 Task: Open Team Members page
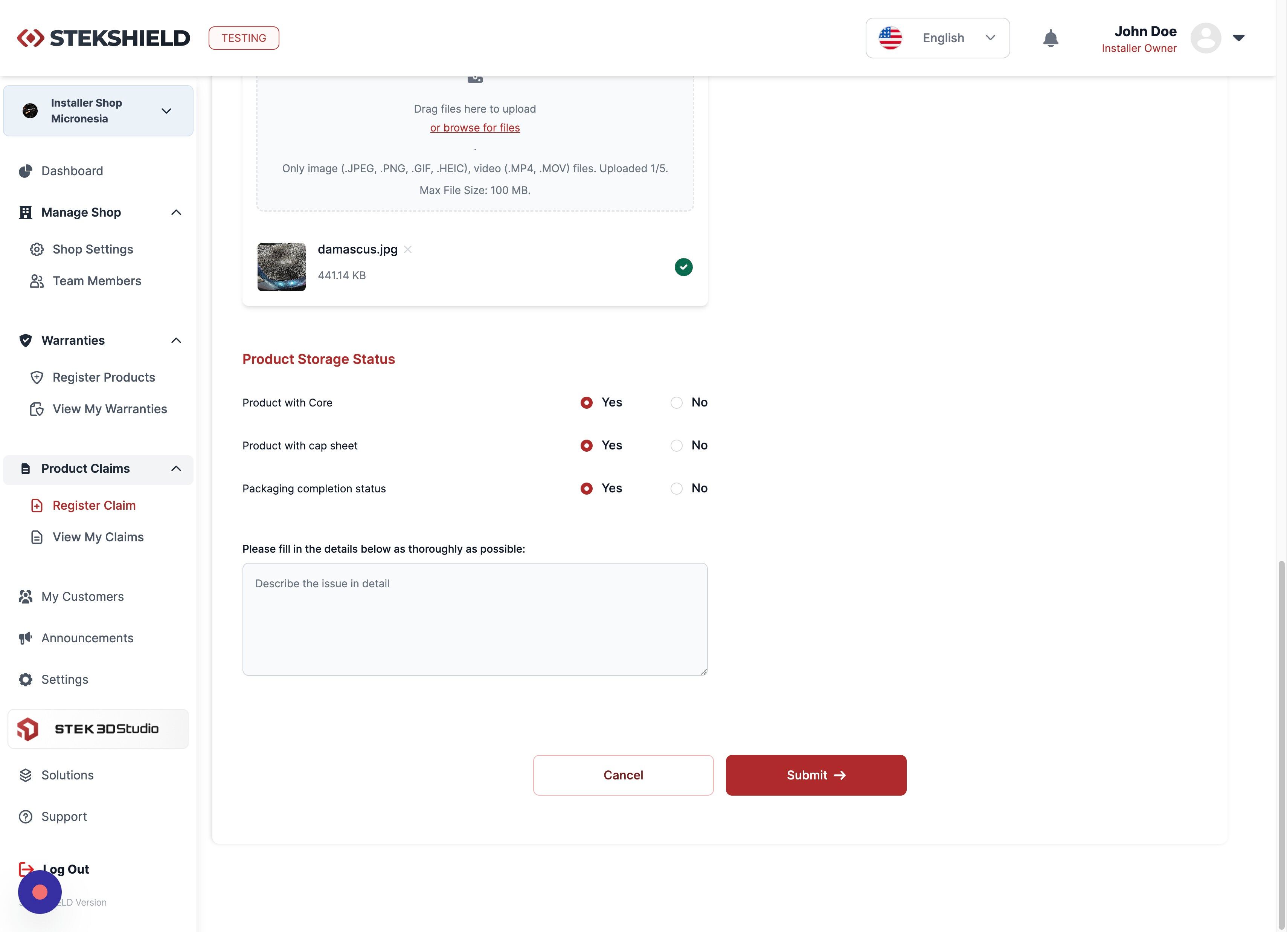point(97,281)
